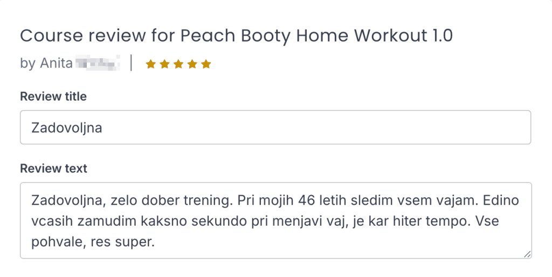Viewport: 552px width, 277px height.
Task: Click the second rating star
Action: coord(164,65)
